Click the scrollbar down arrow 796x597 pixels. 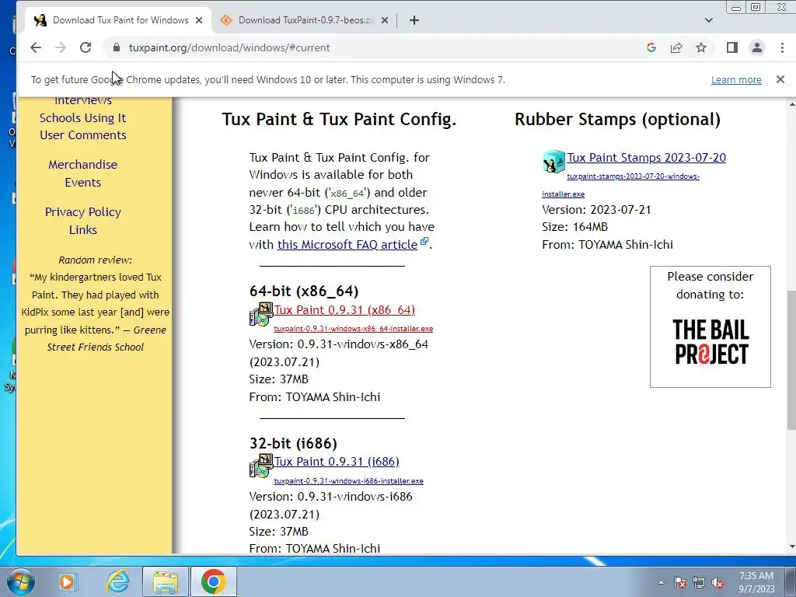791,547
